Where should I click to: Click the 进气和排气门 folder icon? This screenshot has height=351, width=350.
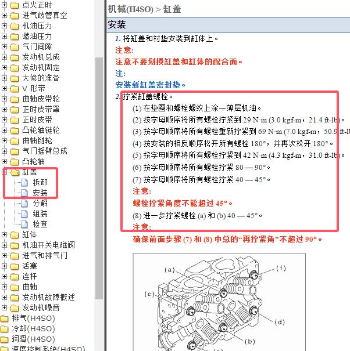tap(15, 256)
